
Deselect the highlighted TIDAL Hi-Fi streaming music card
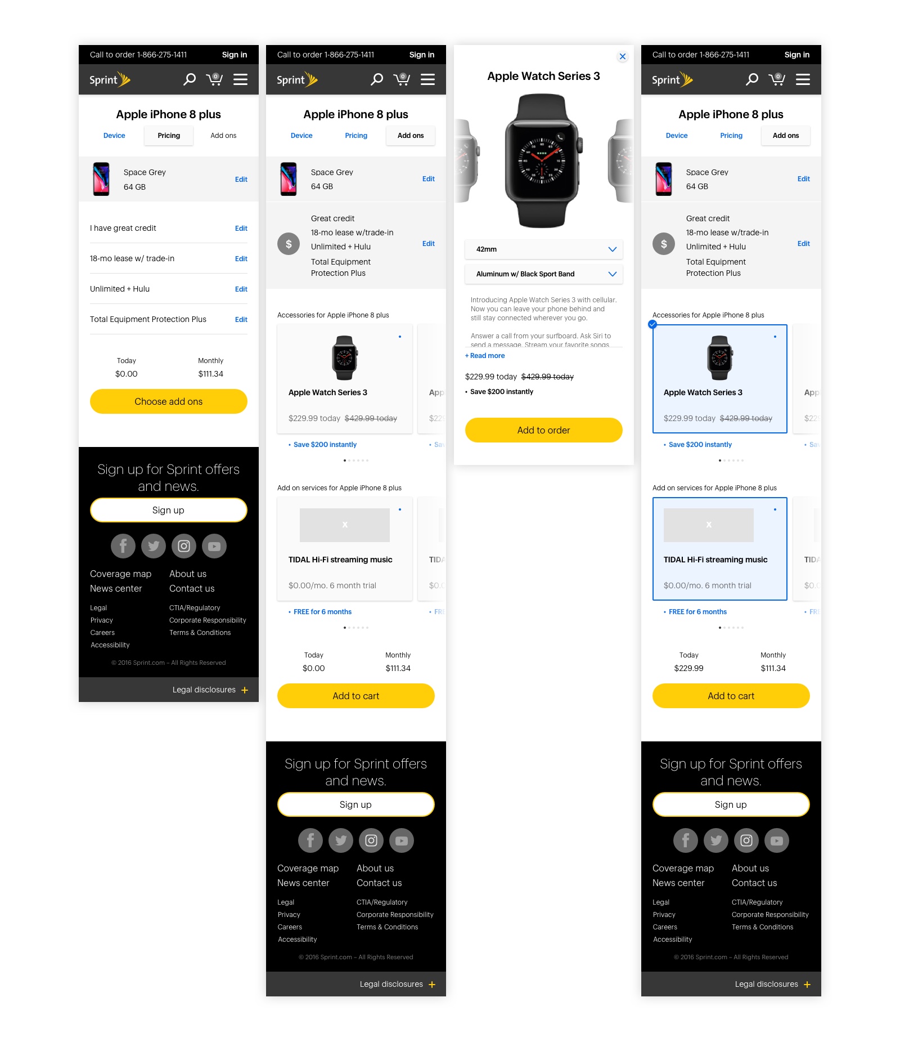click(x=720, y=549)
